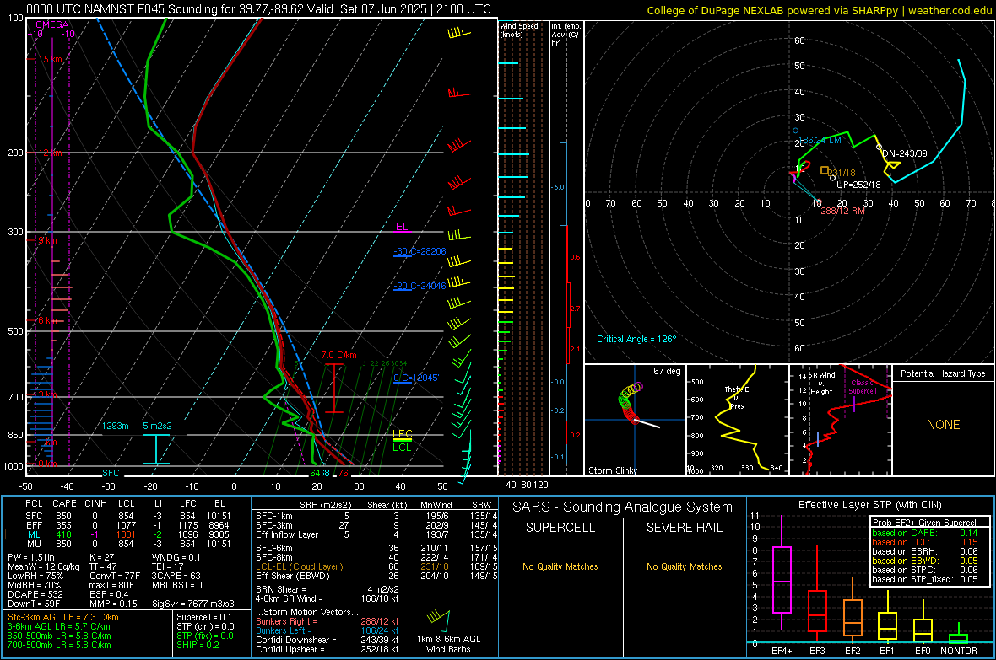Click the 850-500mb LR = 5.8 C/km line
Viewport: 996px width, 660px height.
click(x=59, y=636)
